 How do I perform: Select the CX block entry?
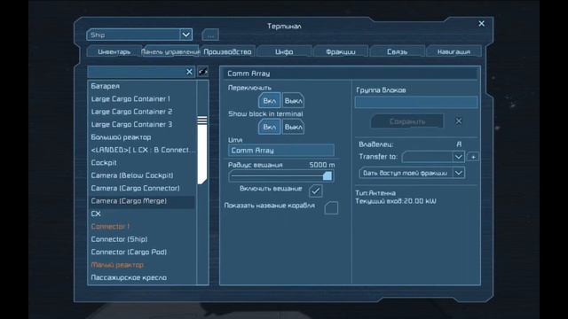[141, 214]
